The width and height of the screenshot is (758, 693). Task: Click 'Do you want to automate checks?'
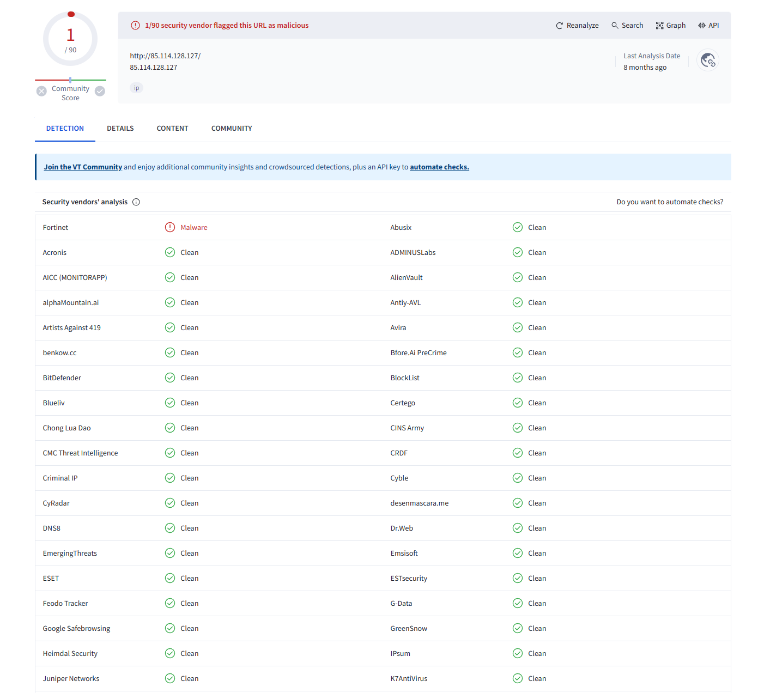click(x=670, y=202)
